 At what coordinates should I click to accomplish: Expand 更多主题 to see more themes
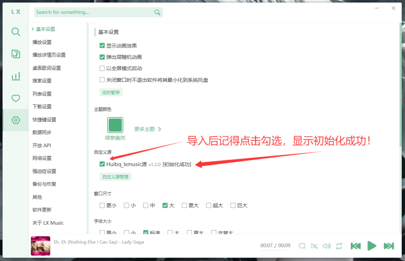point(144,129)
